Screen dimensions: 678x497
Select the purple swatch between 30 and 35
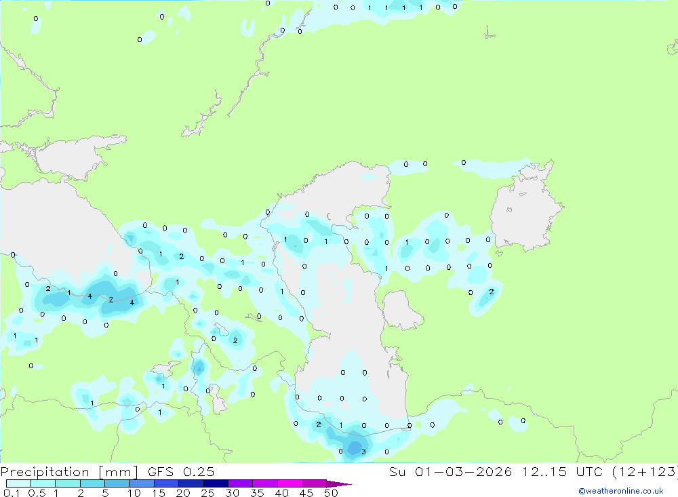click(x=241, y=483)
